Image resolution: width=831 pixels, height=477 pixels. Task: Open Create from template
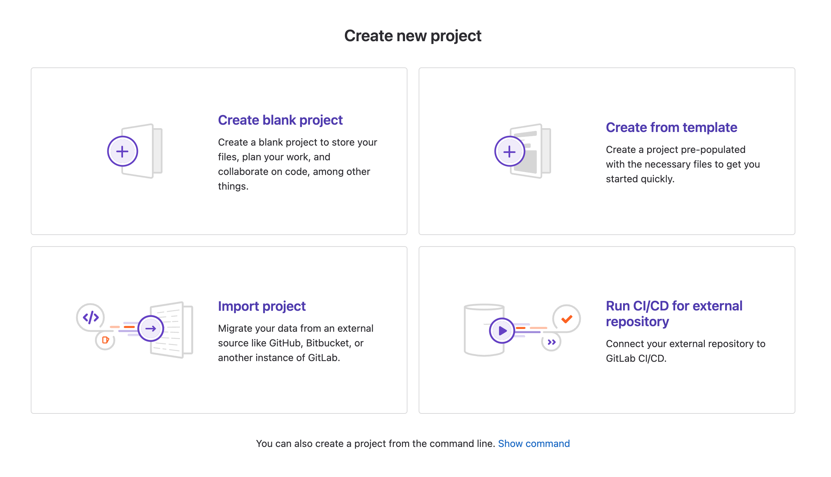point(671,127)
